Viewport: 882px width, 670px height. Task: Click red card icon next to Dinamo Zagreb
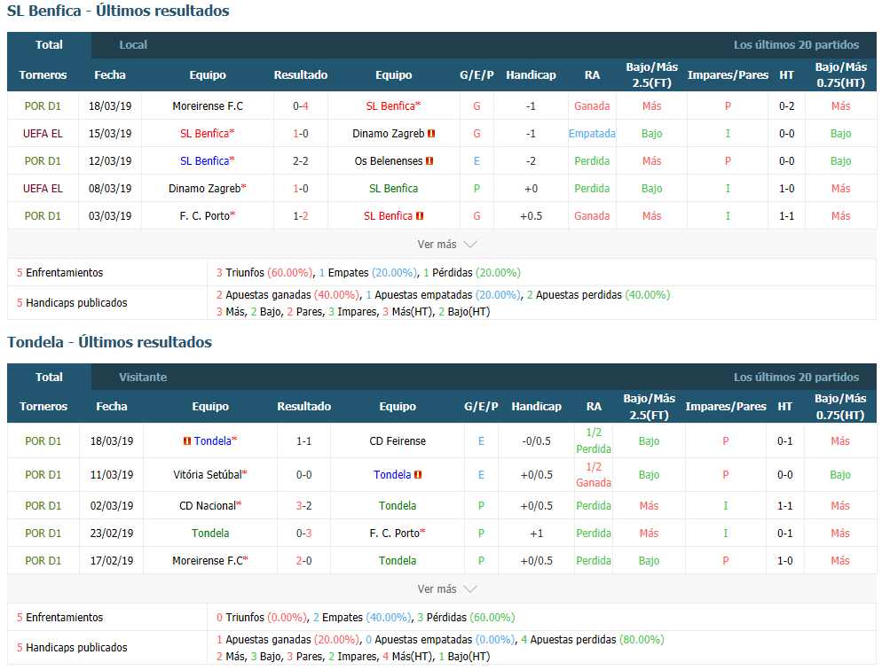(431, 134)
